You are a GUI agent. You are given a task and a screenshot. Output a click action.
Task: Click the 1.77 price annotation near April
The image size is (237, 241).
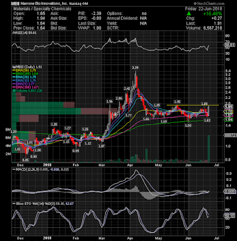point(128,115)
